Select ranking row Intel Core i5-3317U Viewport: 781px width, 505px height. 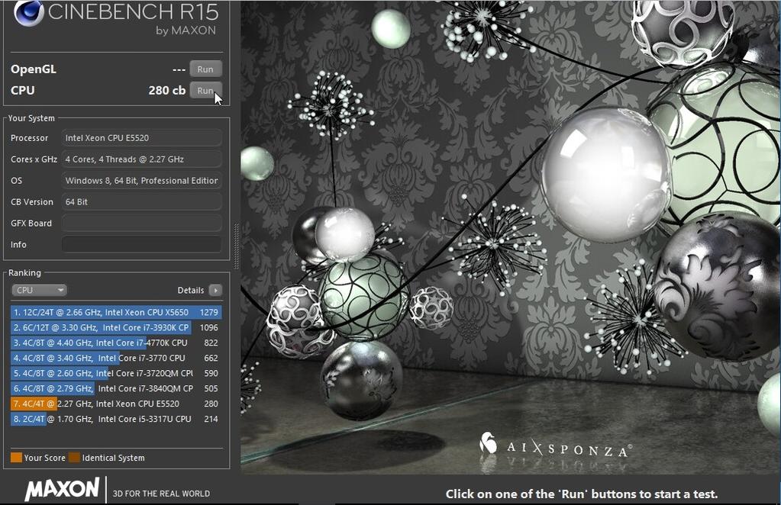[116, 419]
